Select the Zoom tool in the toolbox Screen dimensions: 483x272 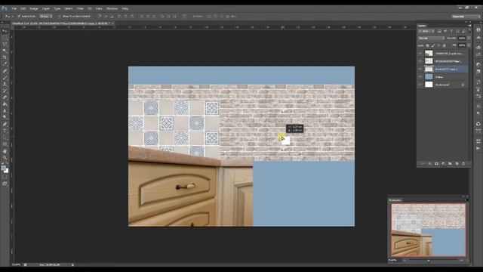click(x=5, y=158)
